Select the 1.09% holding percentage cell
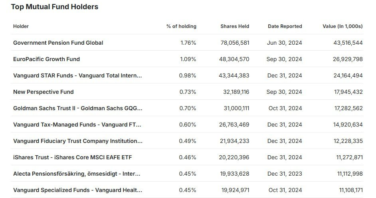Image resolution: width=376 pixels, height=198 pixels. pyautogui.click(x=188, y=59)
